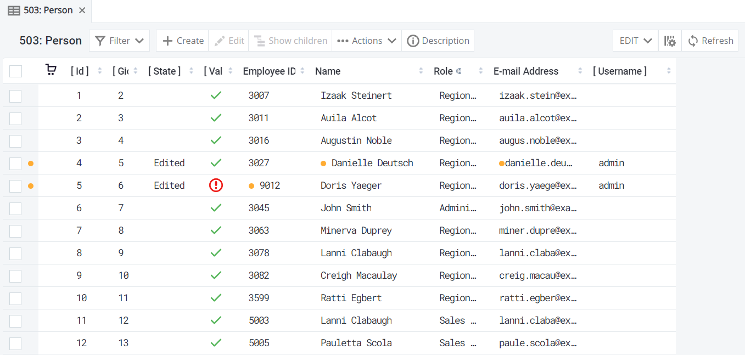Click Create to add a new record

click(x=183, y=41)
